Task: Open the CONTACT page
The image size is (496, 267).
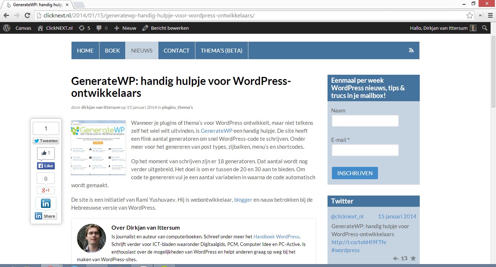Action: coord(176,50)
